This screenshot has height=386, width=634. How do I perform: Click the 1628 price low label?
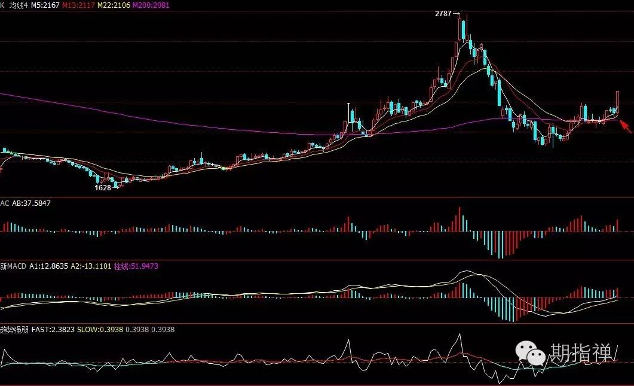(x=103, y=187)
